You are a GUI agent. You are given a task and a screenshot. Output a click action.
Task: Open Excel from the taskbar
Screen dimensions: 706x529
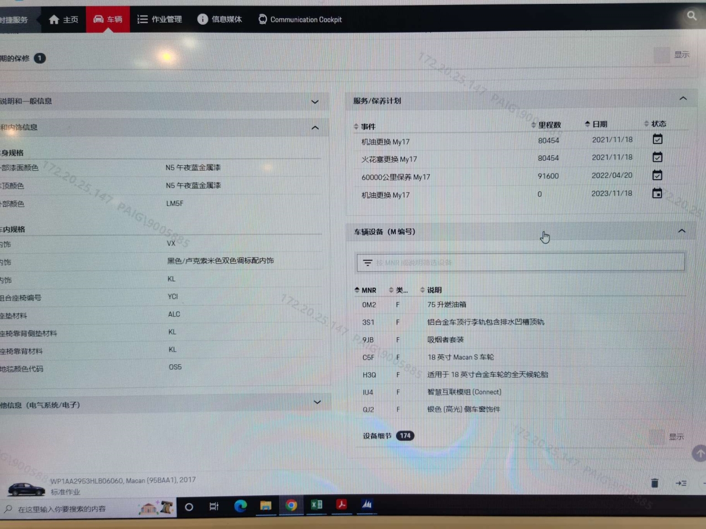click(x=317, y=505)
